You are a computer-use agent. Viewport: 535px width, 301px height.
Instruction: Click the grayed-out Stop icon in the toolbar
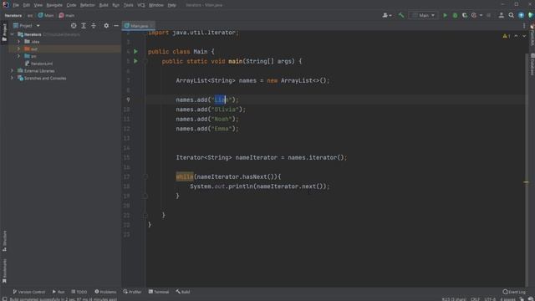pyautogui.click(x=488, y=15)
